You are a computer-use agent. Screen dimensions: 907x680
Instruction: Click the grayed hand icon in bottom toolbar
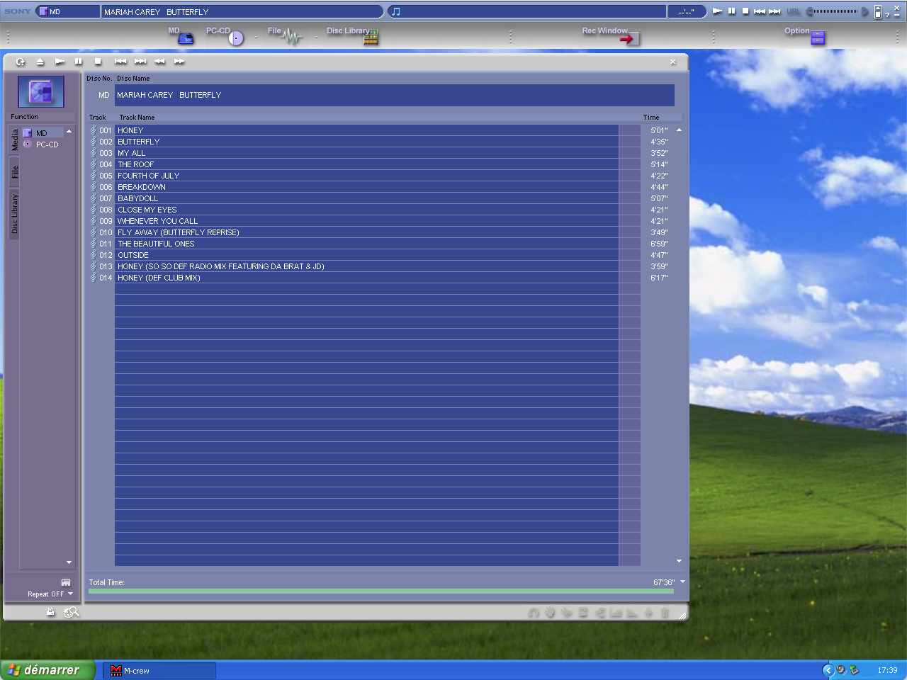pyautogui.click(x=550, y=613)
